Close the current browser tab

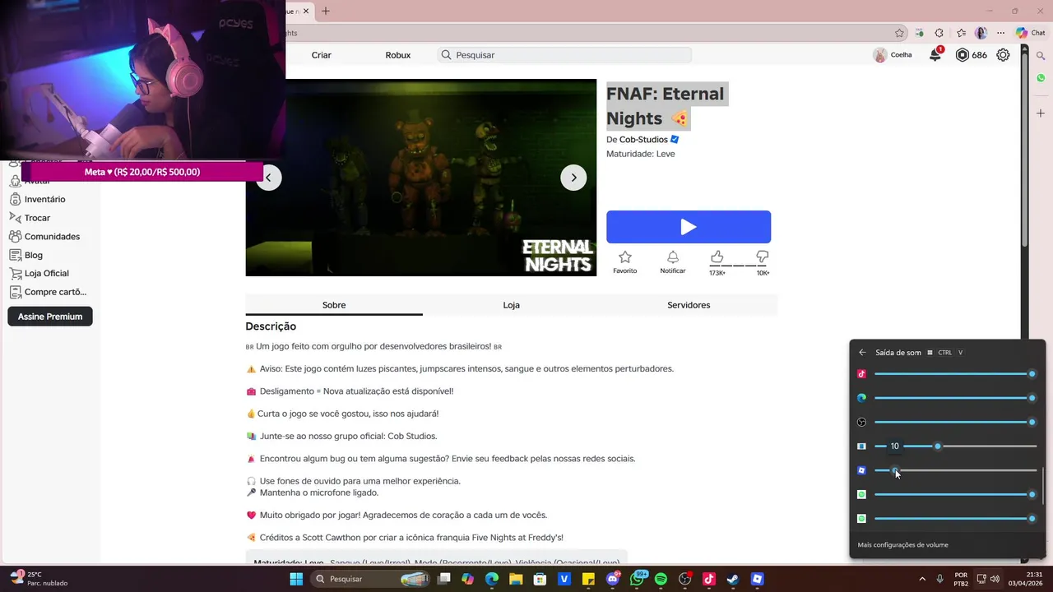pyautogui.click(x=306, y=11)
